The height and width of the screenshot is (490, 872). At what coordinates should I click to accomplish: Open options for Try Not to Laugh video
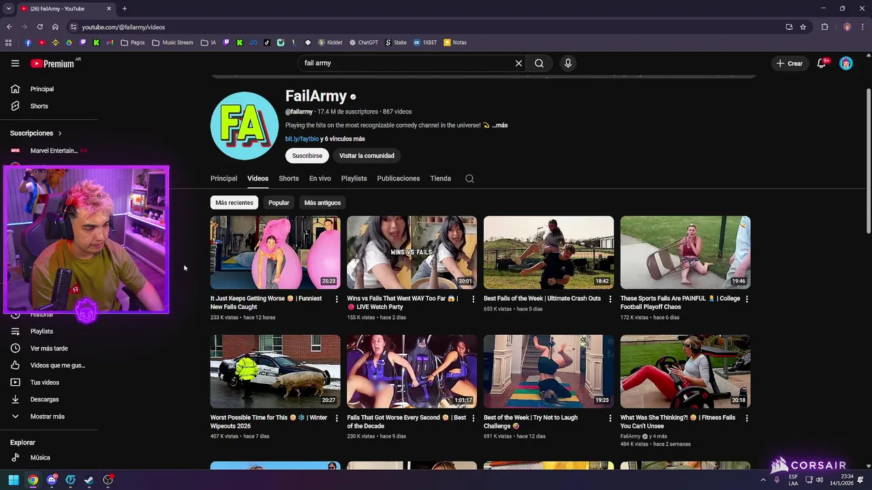point(610,418)
